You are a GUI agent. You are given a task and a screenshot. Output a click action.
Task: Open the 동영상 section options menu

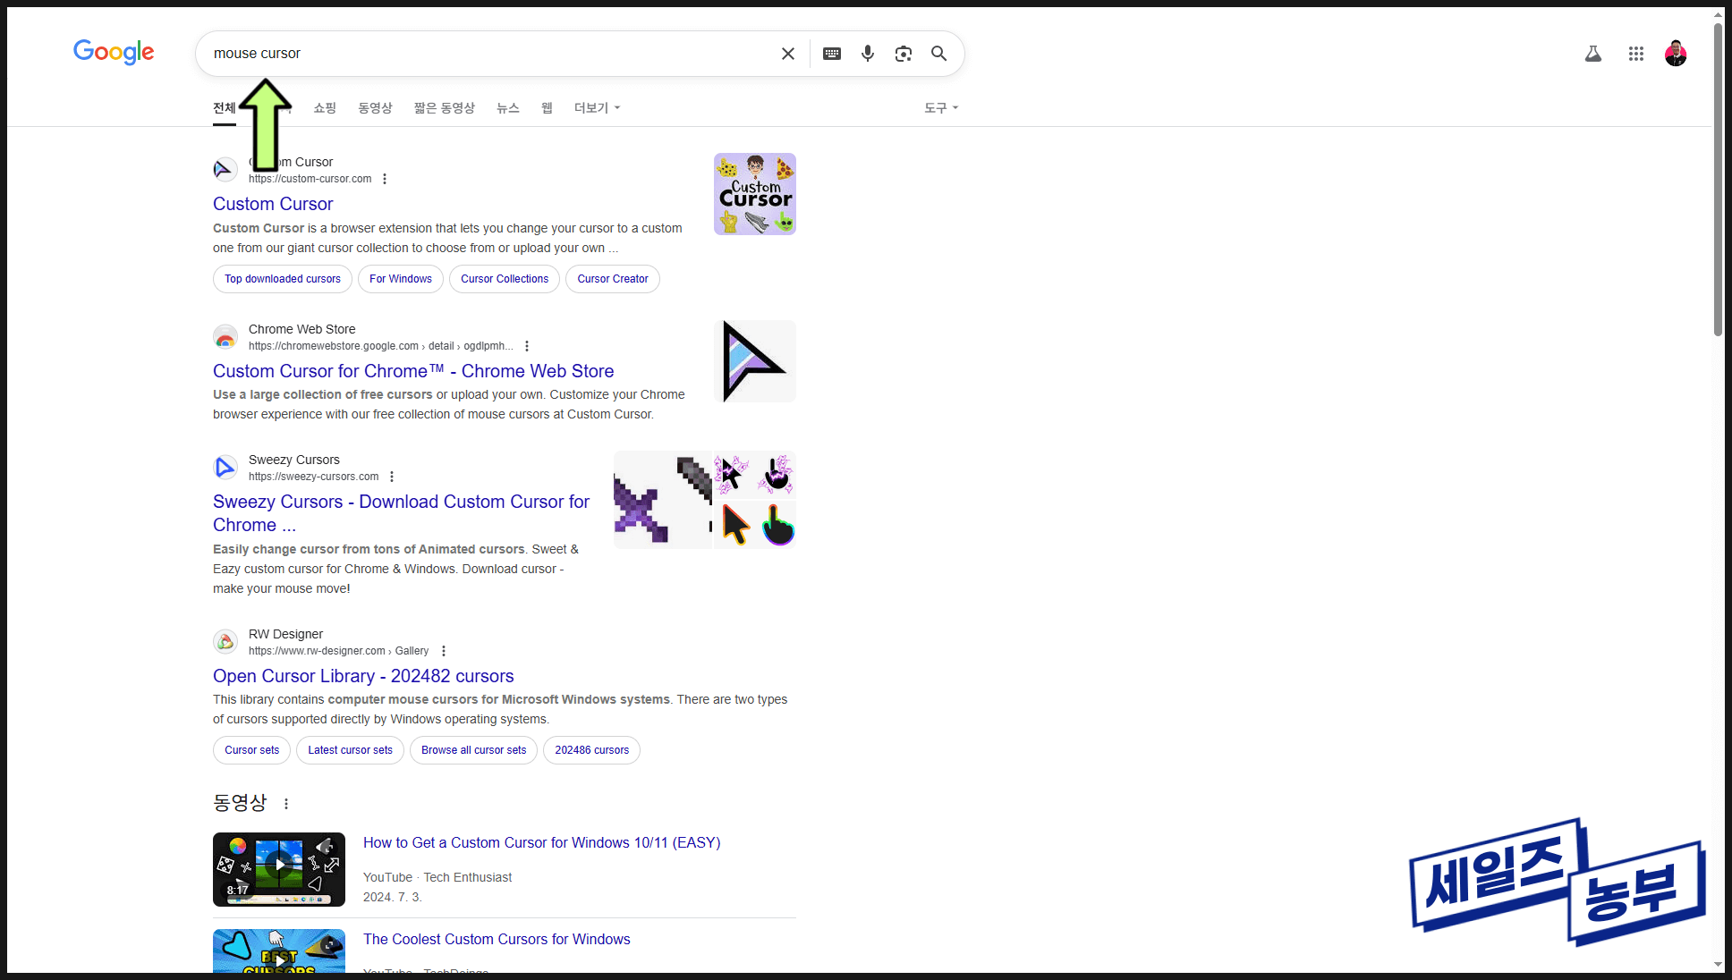[286, 804]
